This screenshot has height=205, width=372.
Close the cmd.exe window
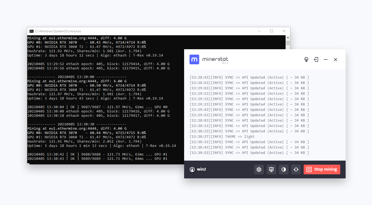(284, 31)
